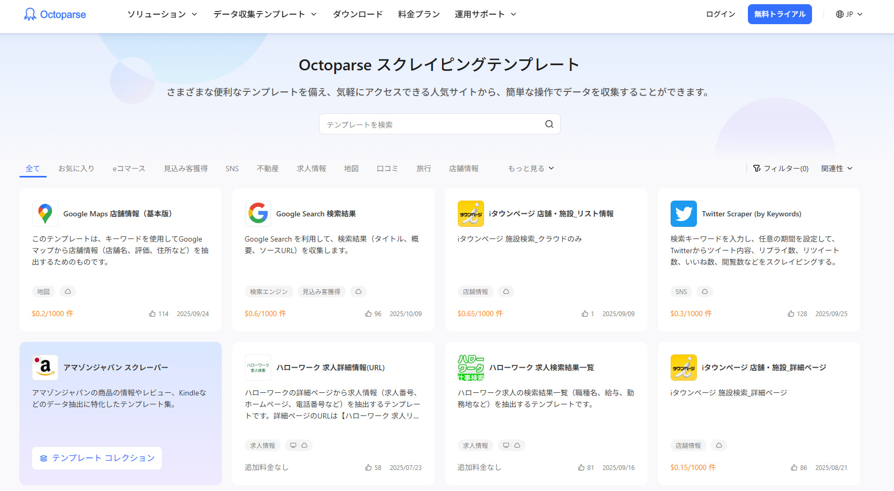Click the 無料トライアル button
This screenshot has height=491, width=894.
click(779, 14)
